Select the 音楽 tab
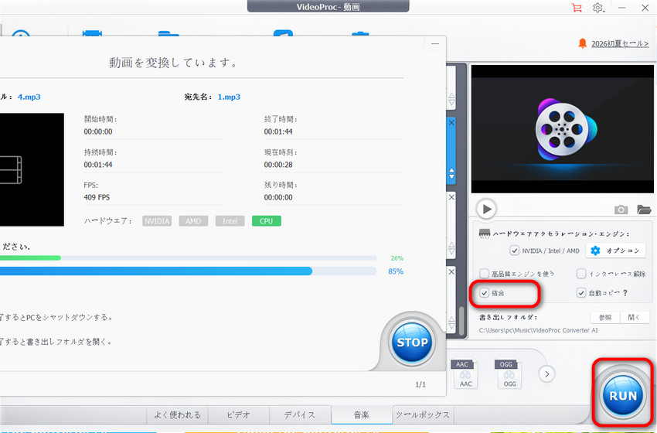This screenshot has height=433, width=657. (x=362, y=415)
